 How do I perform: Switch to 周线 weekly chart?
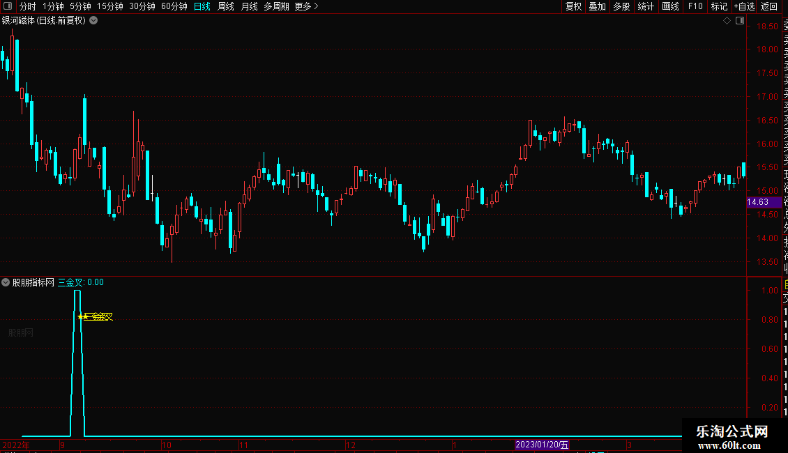point(226,6)
